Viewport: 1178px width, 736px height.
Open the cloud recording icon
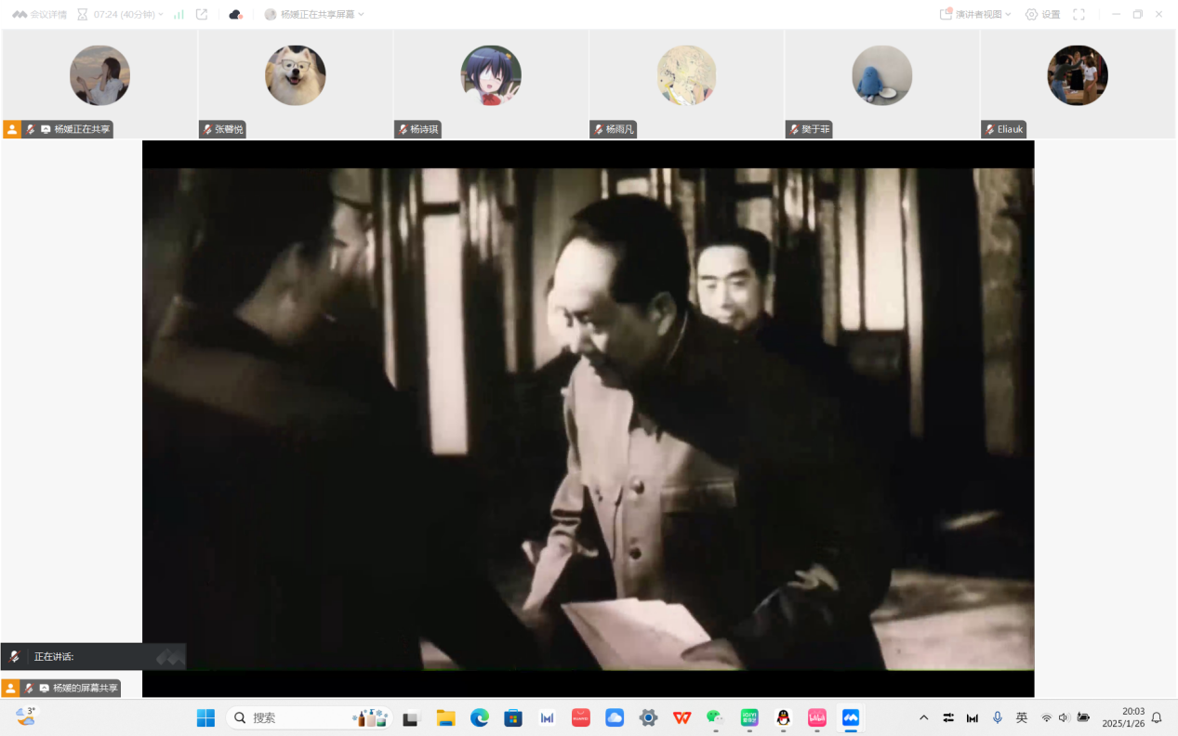click(235, 15)
